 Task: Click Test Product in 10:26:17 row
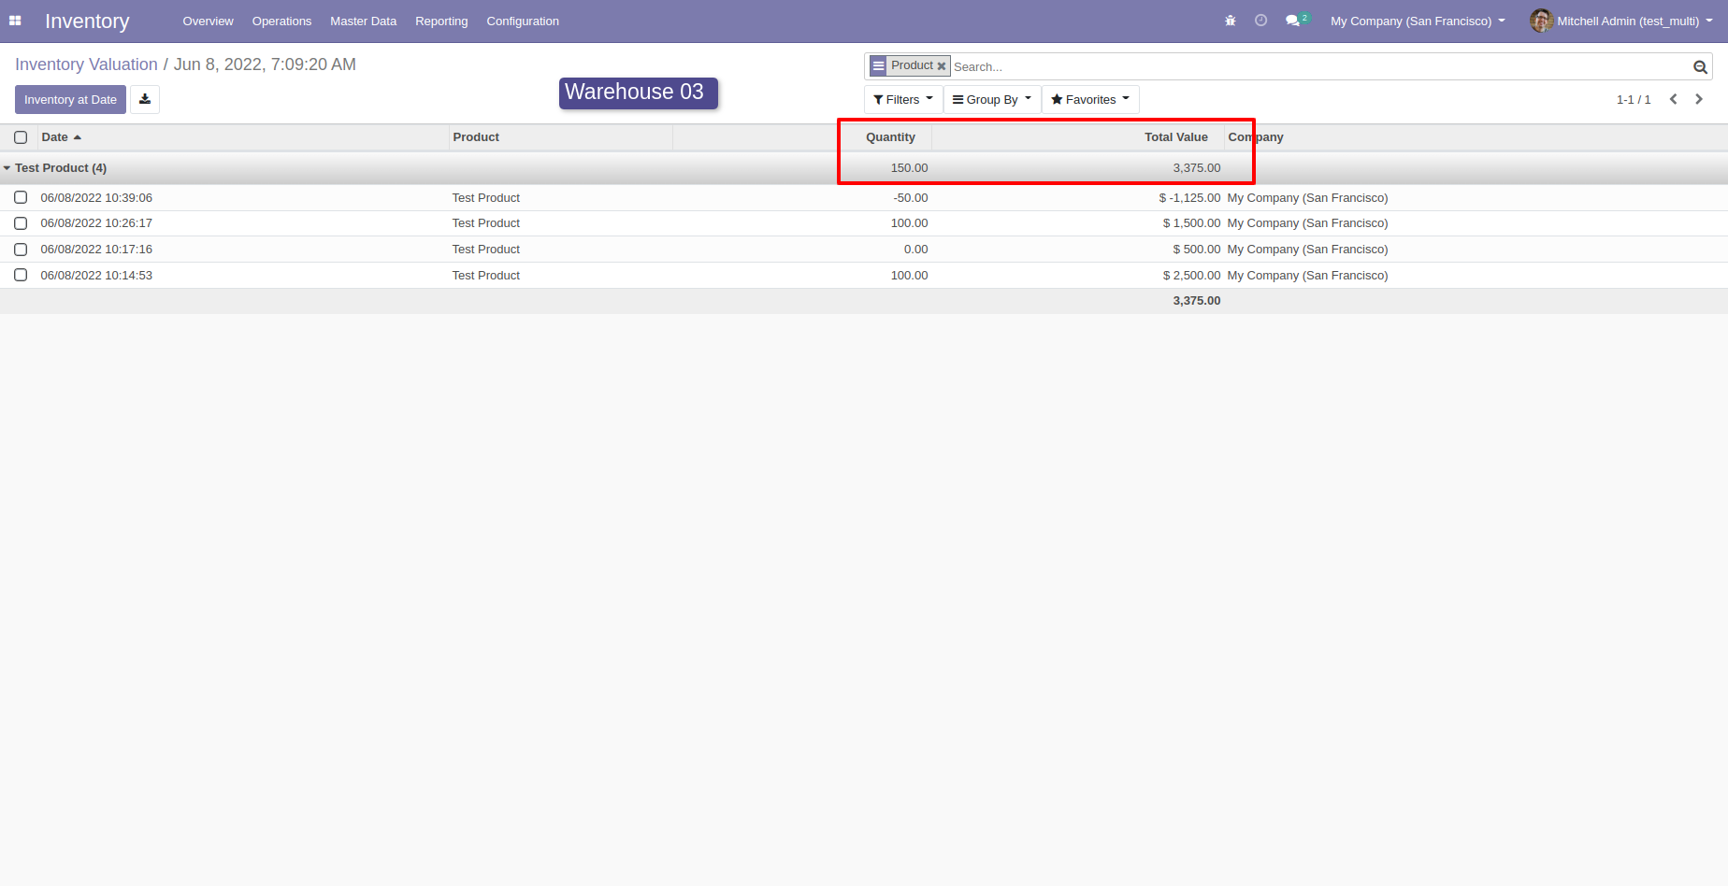click(x=486, y=223)
